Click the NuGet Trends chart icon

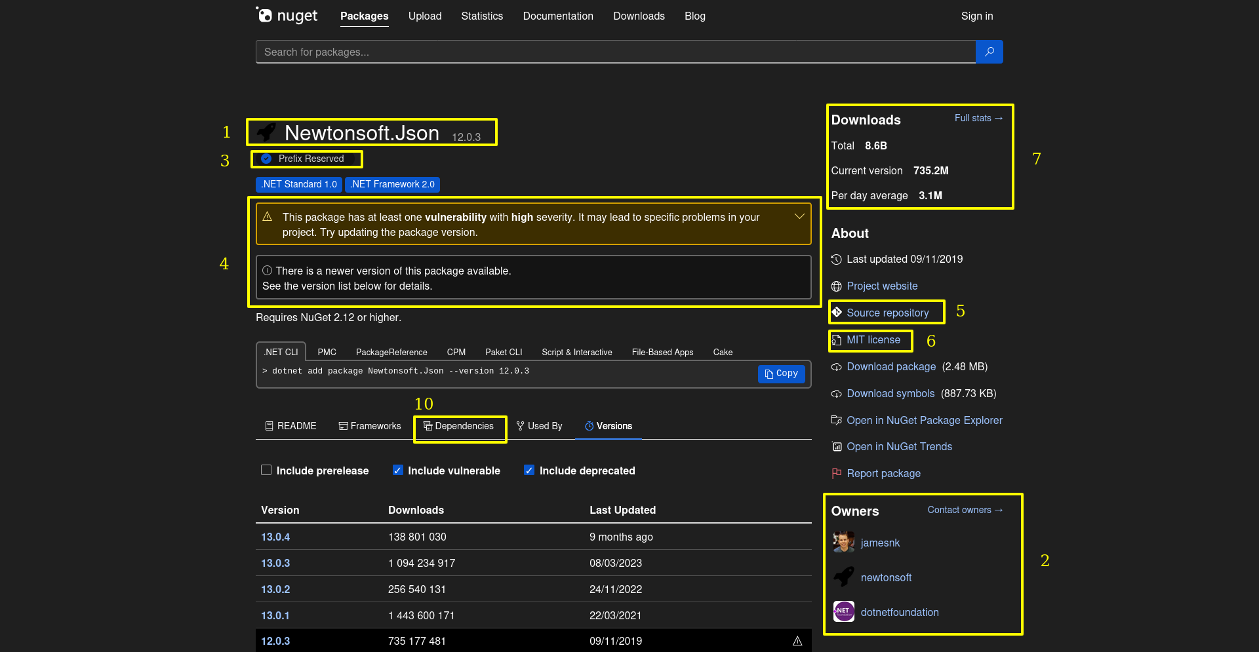pyautogui.click(x=837, y=447)
